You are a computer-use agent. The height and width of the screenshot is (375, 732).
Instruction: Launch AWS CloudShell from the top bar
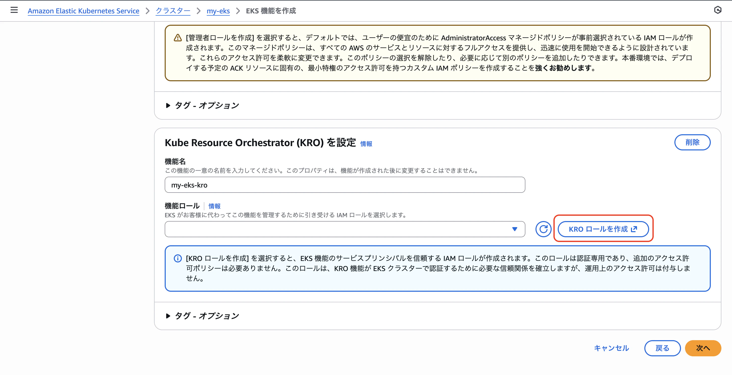(718, 10)
